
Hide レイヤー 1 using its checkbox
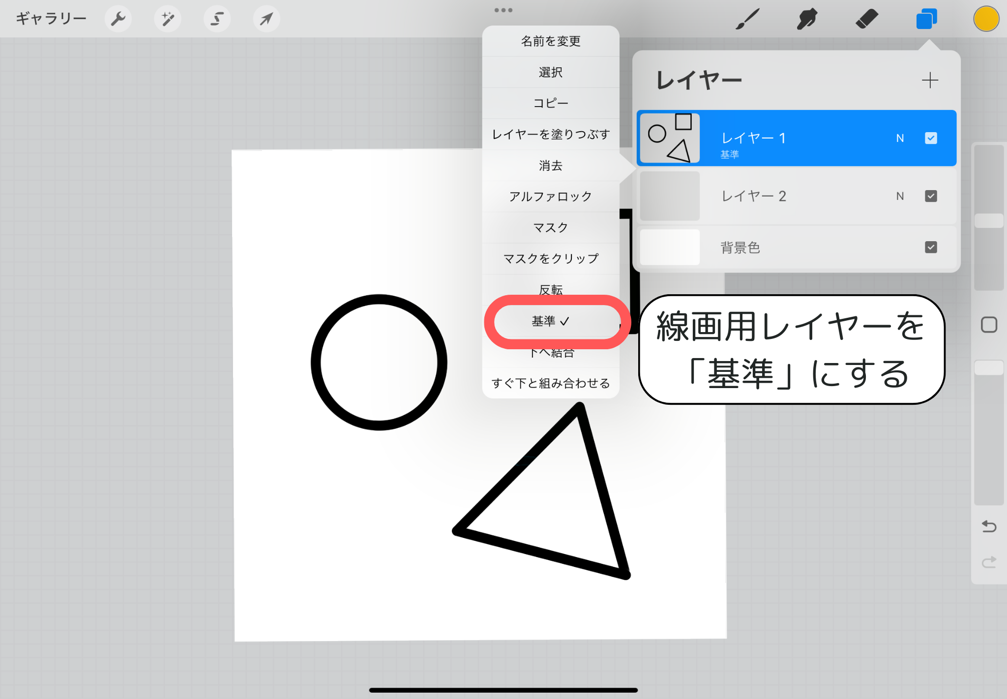[x=930, y=138]
